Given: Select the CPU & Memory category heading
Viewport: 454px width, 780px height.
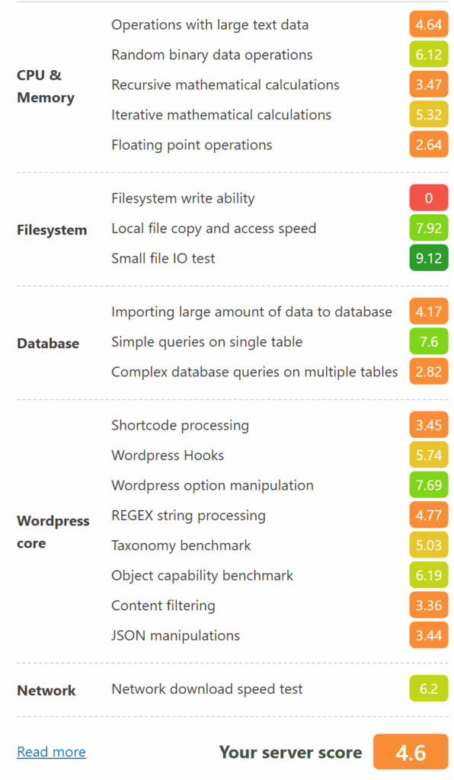Looking at the screenshot, I should pyautogui.click(x=45, y=86).
